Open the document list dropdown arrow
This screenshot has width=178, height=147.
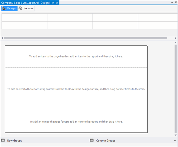click(172, 3)
